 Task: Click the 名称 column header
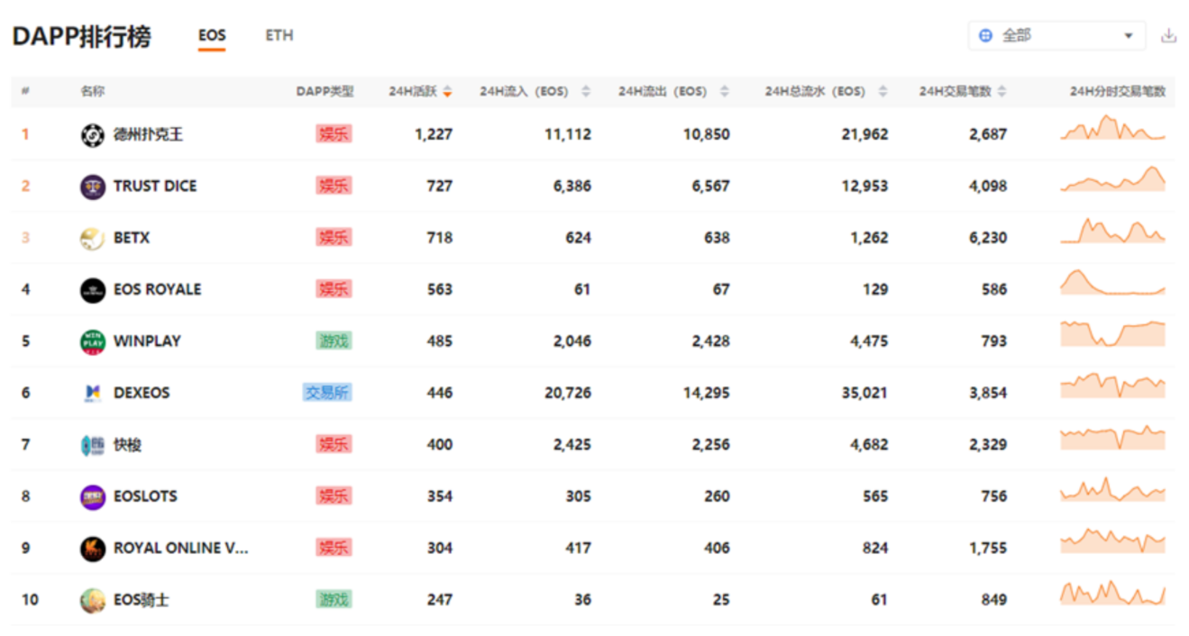click(92, 91)
